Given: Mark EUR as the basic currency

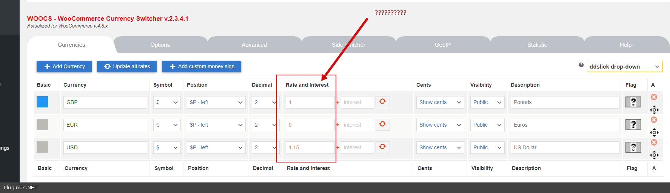Looking at the screenshot, I should [42, 125].
